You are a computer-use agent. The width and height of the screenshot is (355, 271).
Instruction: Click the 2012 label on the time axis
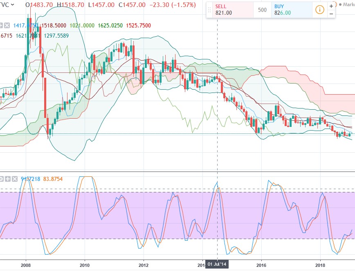[143, 265]
